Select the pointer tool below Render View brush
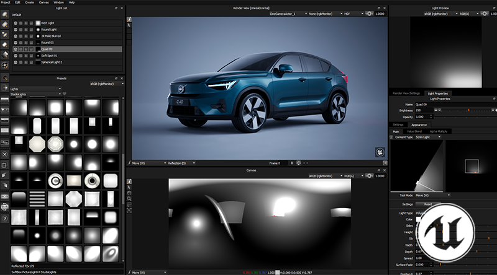The width and height of the screenshot is (497, 275). pos(129,25)
